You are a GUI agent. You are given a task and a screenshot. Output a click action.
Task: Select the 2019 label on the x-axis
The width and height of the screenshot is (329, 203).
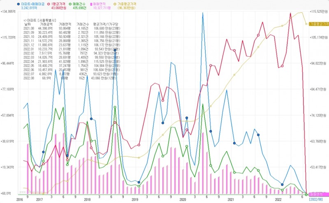pyautogui.click(x=135, y=199)
